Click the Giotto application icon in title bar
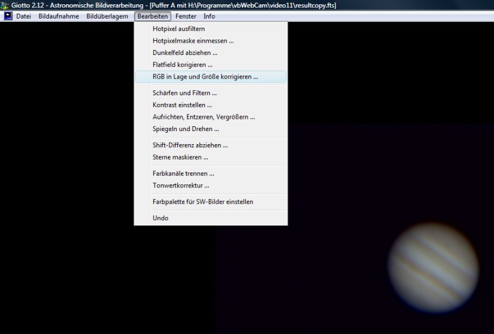494x334 pixels. 4,5
